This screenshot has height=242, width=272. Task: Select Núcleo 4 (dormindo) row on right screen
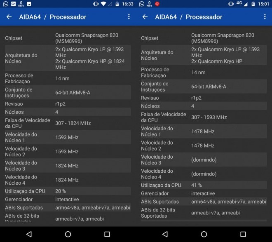point(204,174)
